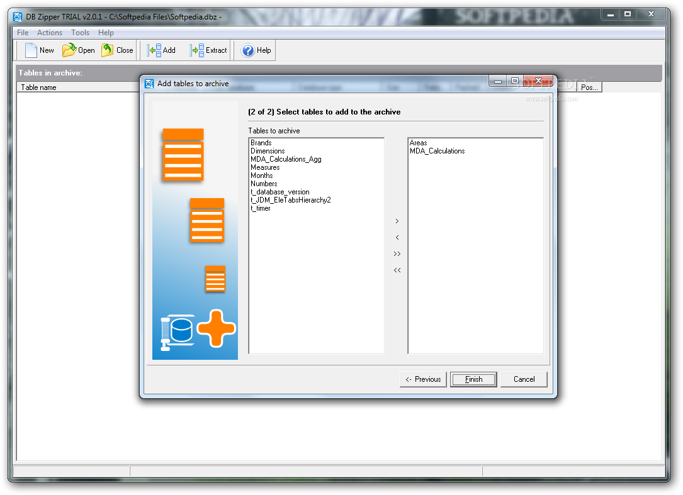The width and height of the screenshot is (683, 495).
Task: Open the File menu
Action: tap(23, 33)
